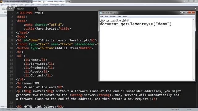Viewport: 198px width, 111px height.
Task: Click line number 21 in the gutter
Action: (11, 91)
